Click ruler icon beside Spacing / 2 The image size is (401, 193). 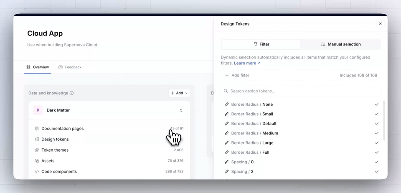pos(226,172)
